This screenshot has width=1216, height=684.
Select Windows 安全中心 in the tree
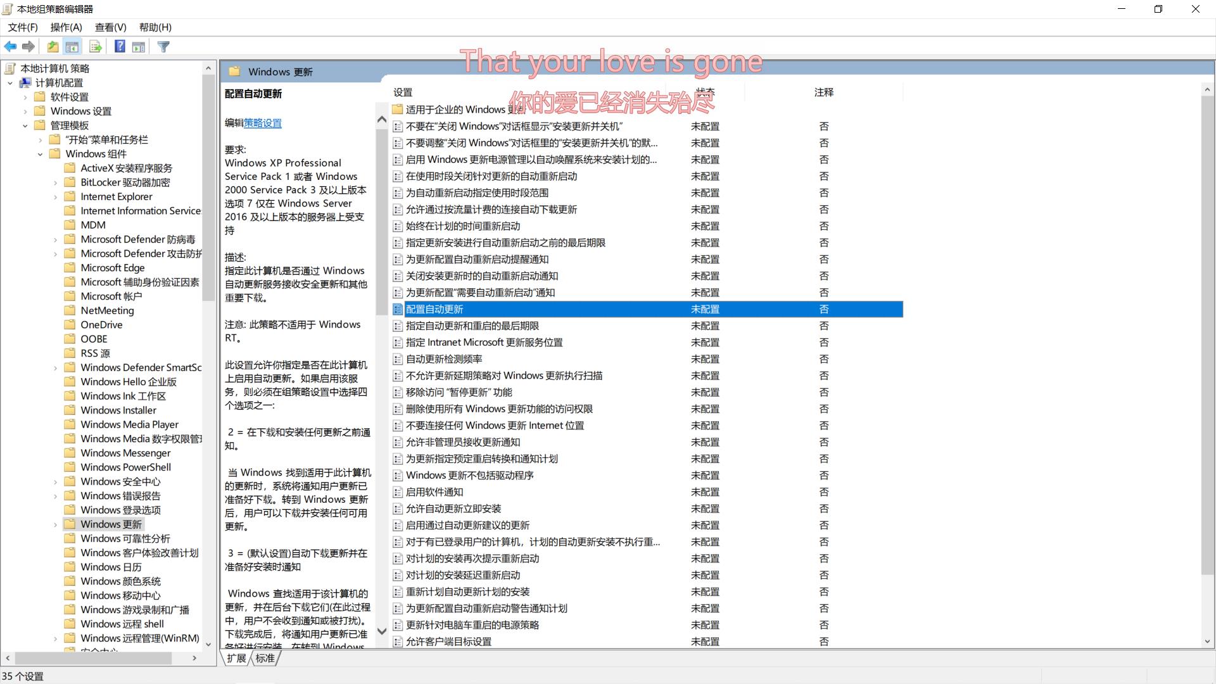click(121, 481)
